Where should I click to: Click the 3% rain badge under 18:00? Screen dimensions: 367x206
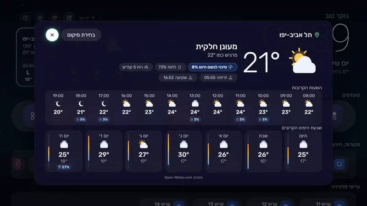pyautogui.click(x=81, y=119)
